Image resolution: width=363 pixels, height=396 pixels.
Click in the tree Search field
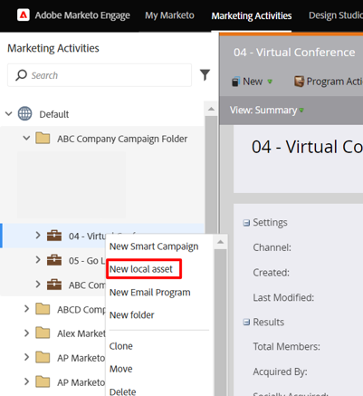tap(100, 75)
